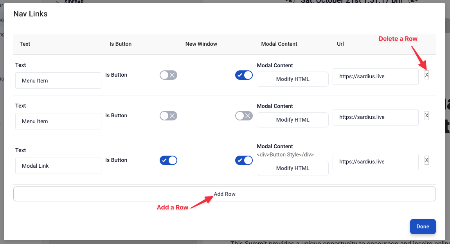
Task: Enable Is Button toggle in second row
Action: [x=169, y=116]
